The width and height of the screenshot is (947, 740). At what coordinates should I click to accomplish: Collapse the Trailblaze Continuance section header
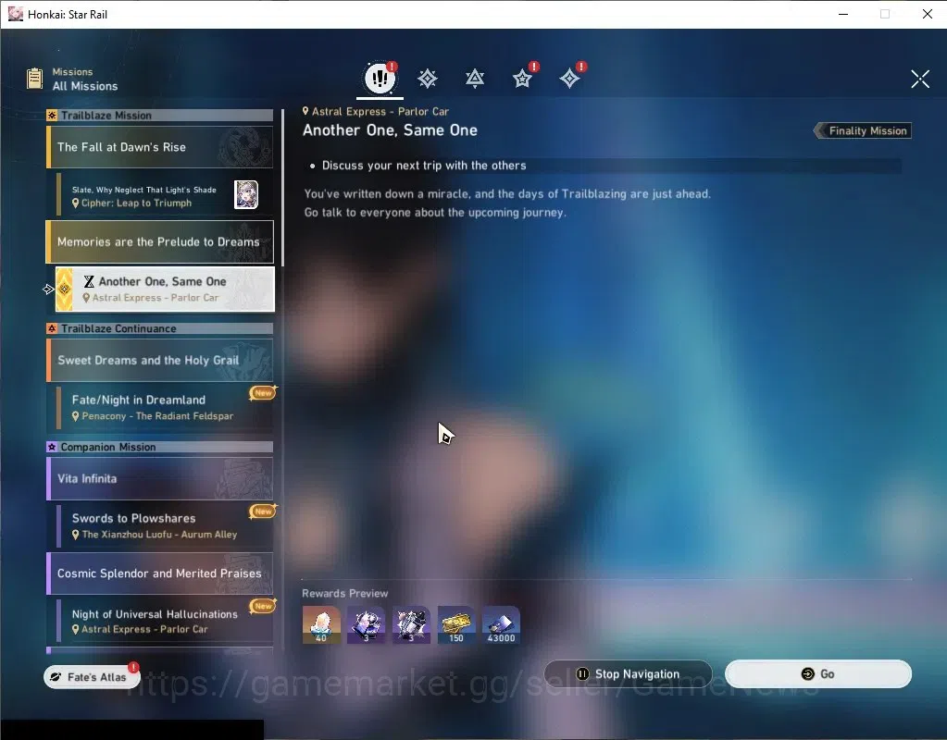pyautogui.click(x=159, y=328)
